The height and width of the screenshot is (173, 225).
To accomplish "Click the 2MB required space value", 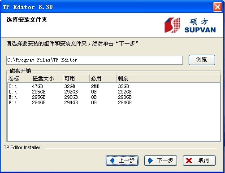I will [95, 86].
